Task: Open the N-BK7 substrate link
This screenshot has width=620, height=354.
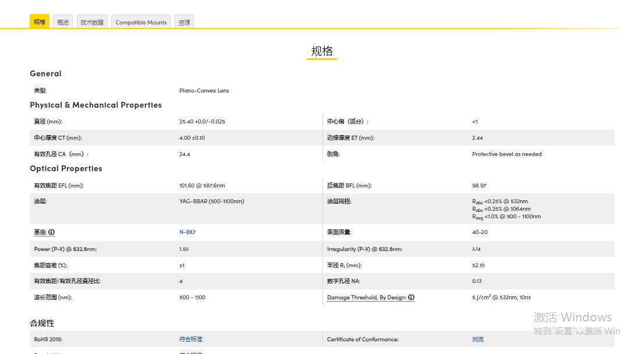Action: tap(187, 232)
